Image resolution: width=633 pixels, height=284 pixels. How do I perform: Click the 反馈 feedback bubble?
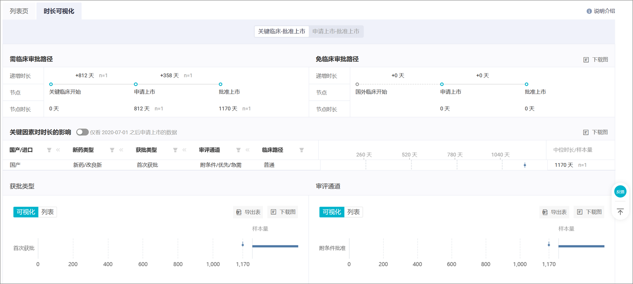620,192
